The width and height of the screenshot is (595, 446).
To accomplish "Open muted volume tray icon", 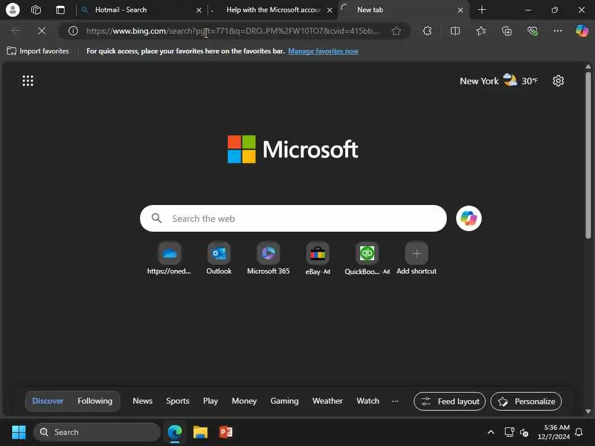I will tap(525, 432).
